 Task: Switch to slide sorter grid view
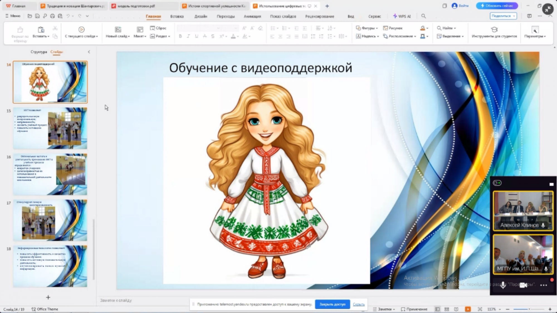point(447,309)
